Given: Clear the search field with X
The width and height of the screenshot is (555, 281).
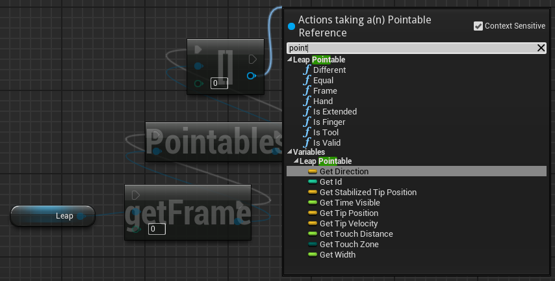Looking at the screenshot, I should (x=541, y=48).
